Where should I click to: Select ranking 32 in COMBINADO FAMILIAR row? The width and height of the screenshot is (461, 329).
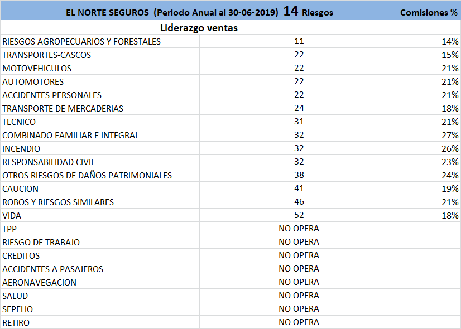click(299, 135)
